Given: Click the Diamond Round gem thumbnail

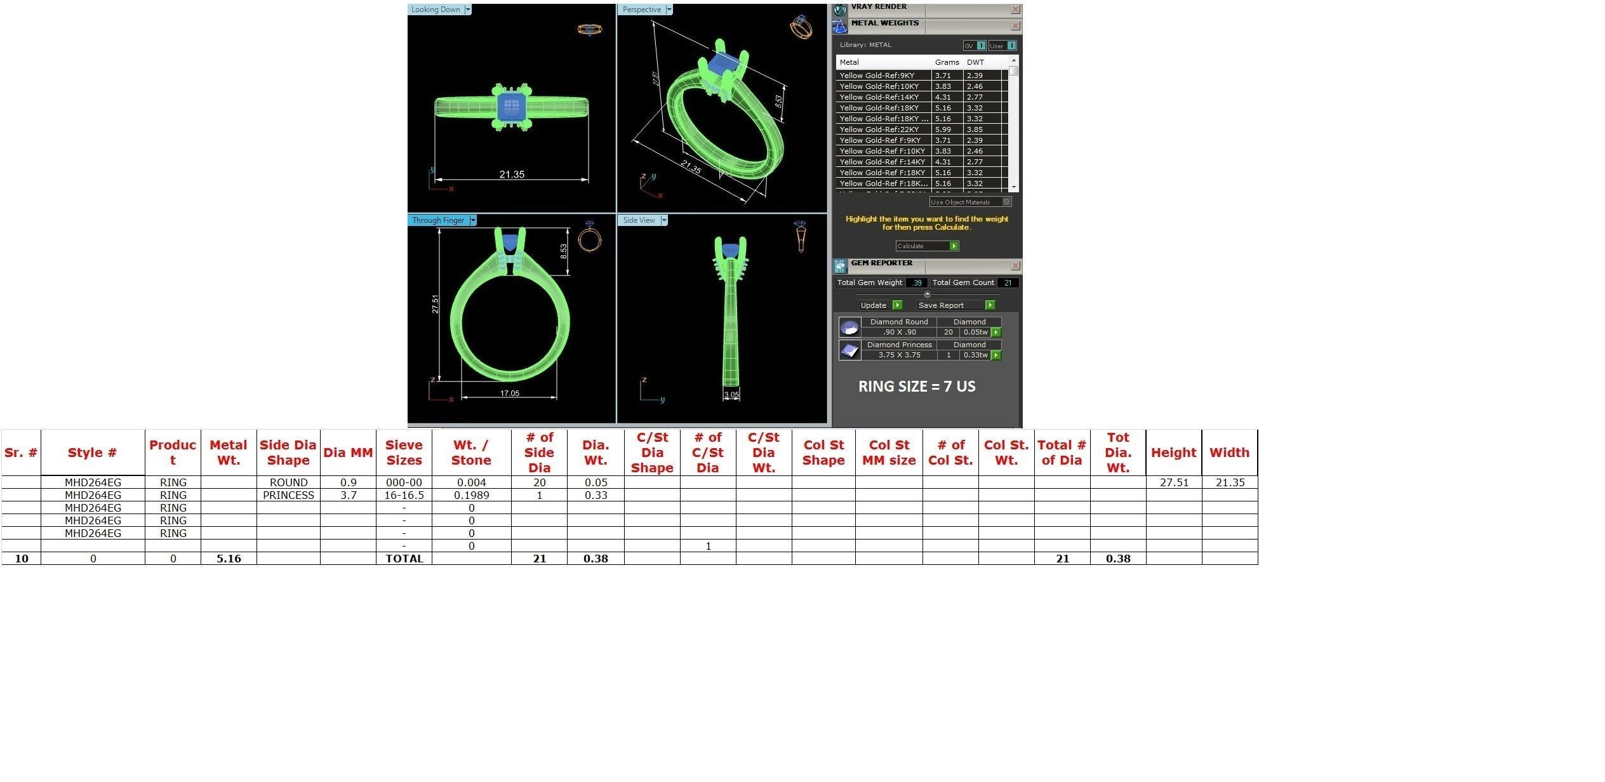Looking at the screenshot, I should point(849,328).
